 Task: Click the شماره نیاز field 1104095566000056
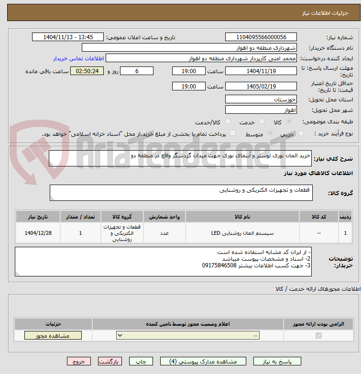point(261,37)
